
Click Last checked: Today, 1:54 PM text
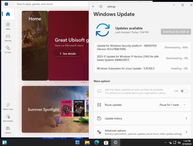(132, 32)
